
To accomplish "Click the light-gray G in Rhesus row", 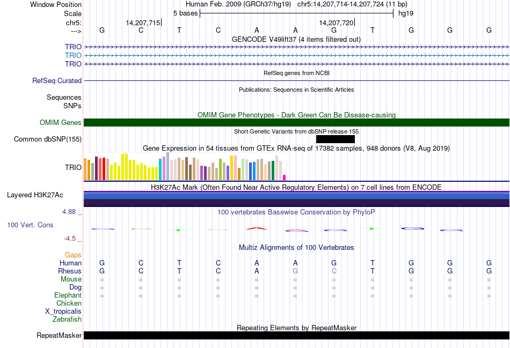I will point(295,271).
